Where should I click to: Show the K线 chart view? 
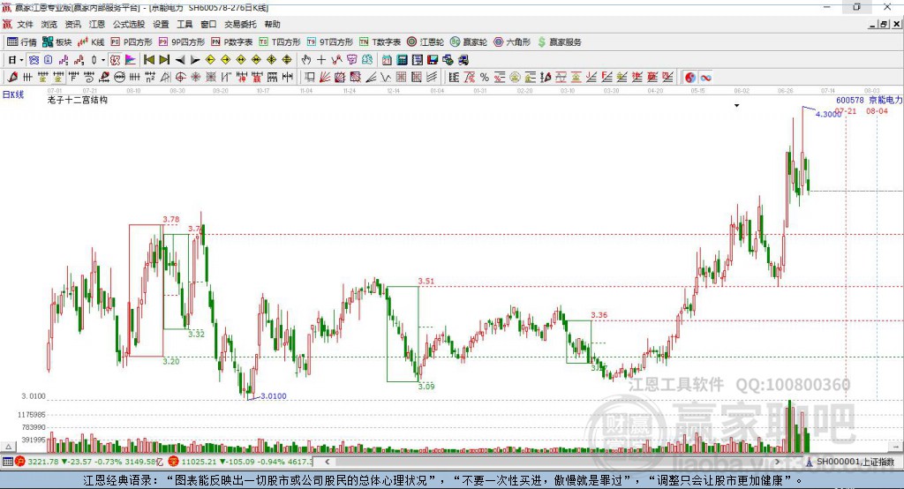tap(91, 42)
